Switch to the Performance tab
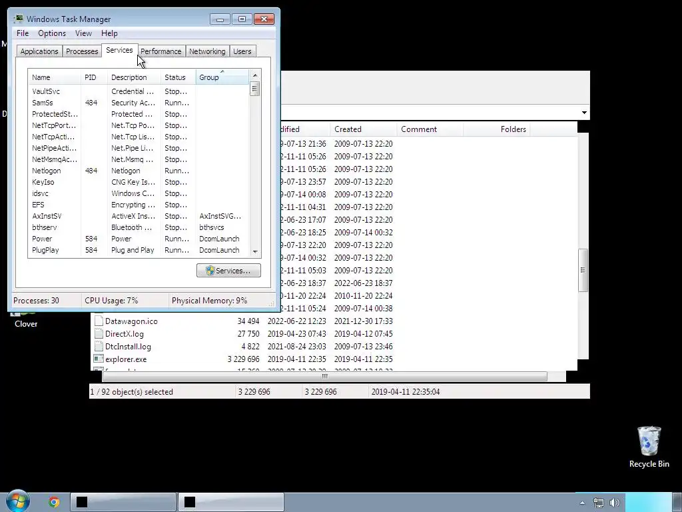Viewport: 682px width, 512px height. (x=161, y=51)
